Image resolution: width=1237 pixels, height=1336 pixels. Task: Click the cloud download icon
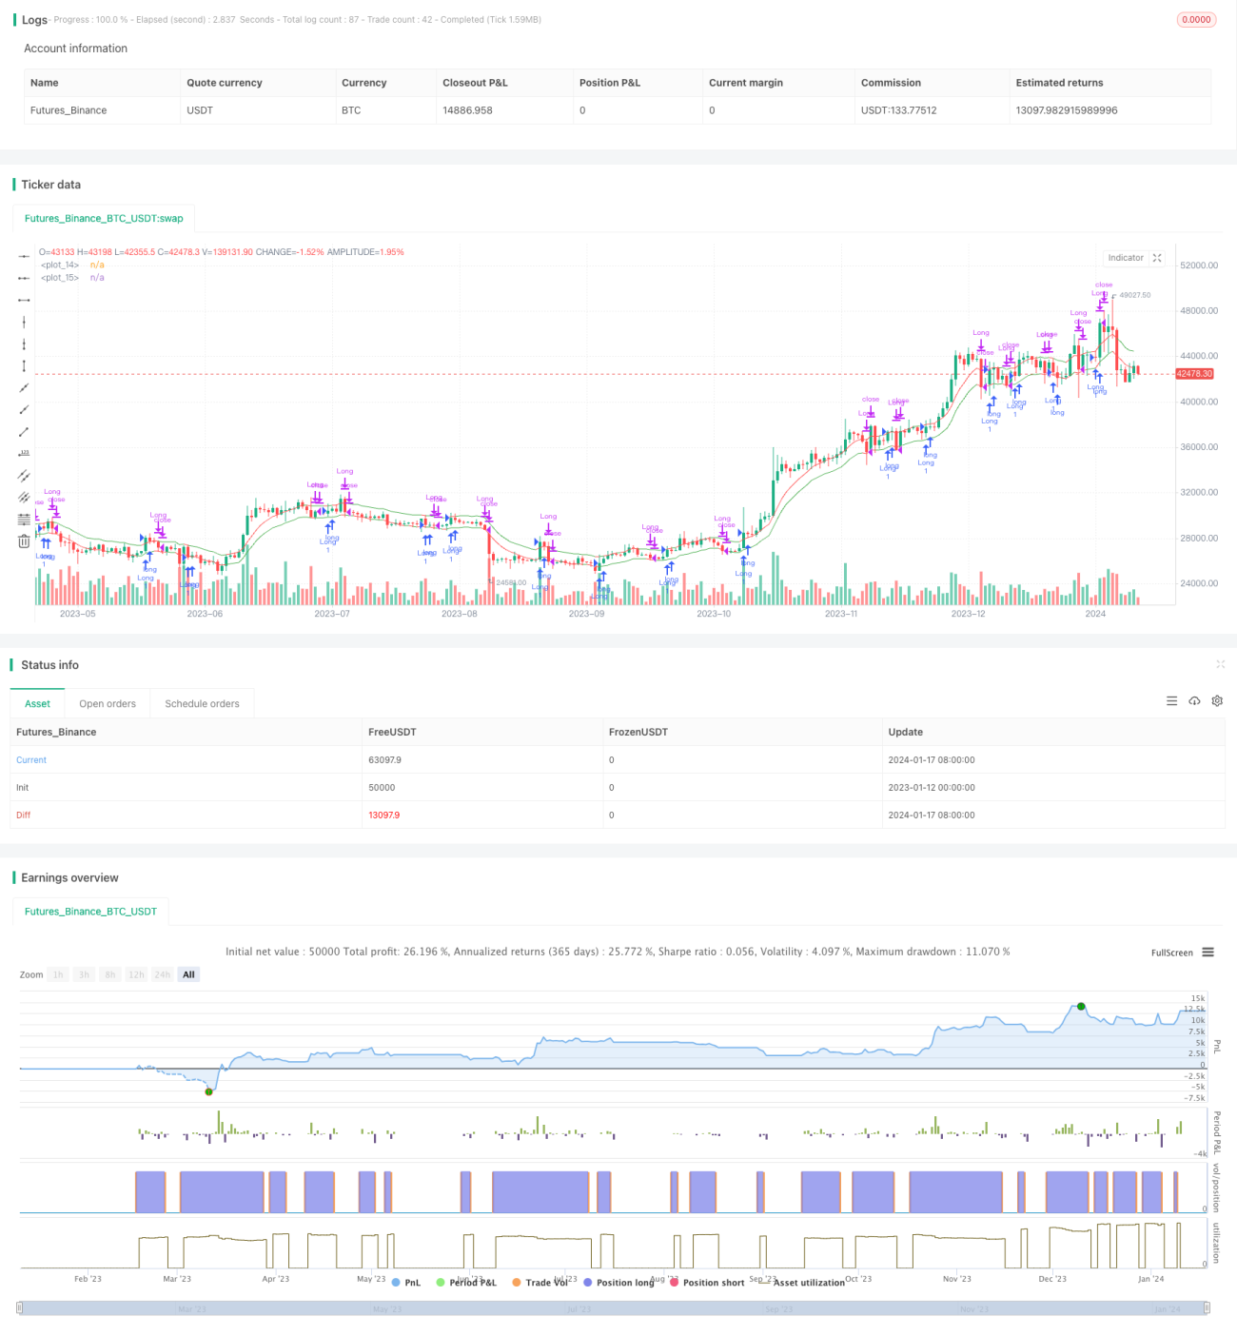1194,701
